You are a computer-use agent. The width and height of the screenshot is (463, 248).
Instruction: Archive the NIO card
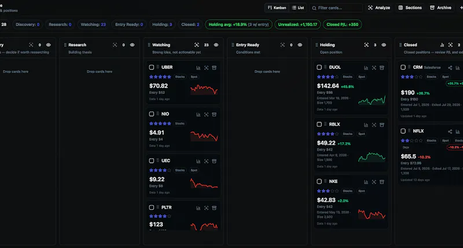(214, 114)
